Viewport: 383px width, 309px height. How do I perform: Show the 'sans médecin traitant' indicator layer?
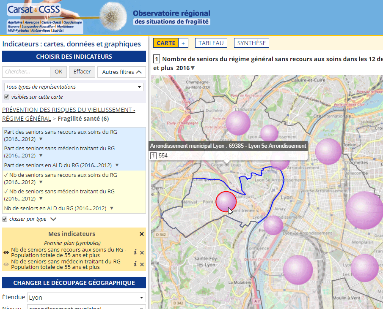click(x=6, y=264)
